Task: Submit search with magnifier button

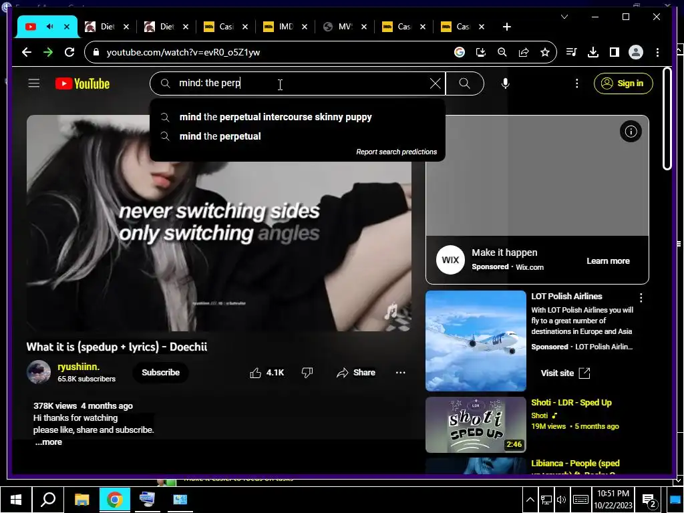Action: tap(465, 83)
